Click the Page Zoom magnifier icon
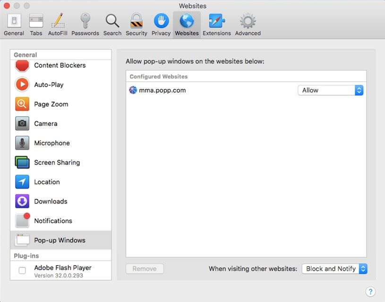The height and width of the screenshot is (302, 385). (x=22, y=104)
